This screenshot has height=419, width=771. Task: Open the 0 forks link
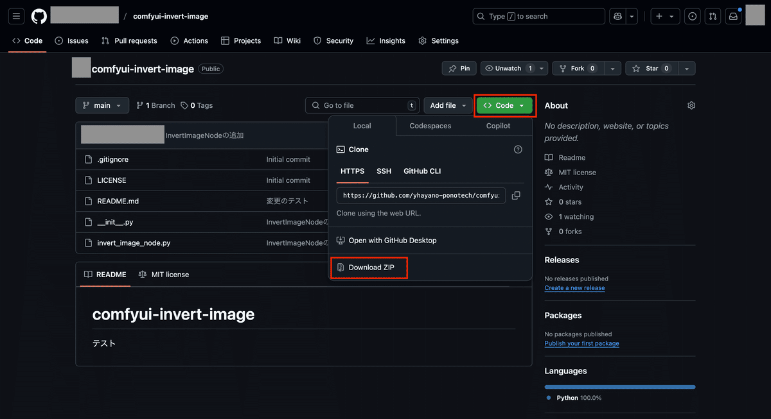(563, 232)
